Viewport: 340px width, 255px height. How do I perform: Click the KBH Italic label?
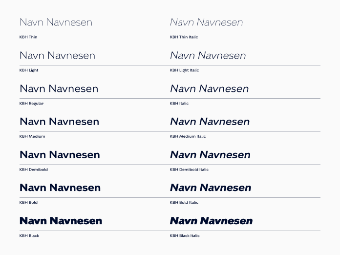click(x=179, y=104)
